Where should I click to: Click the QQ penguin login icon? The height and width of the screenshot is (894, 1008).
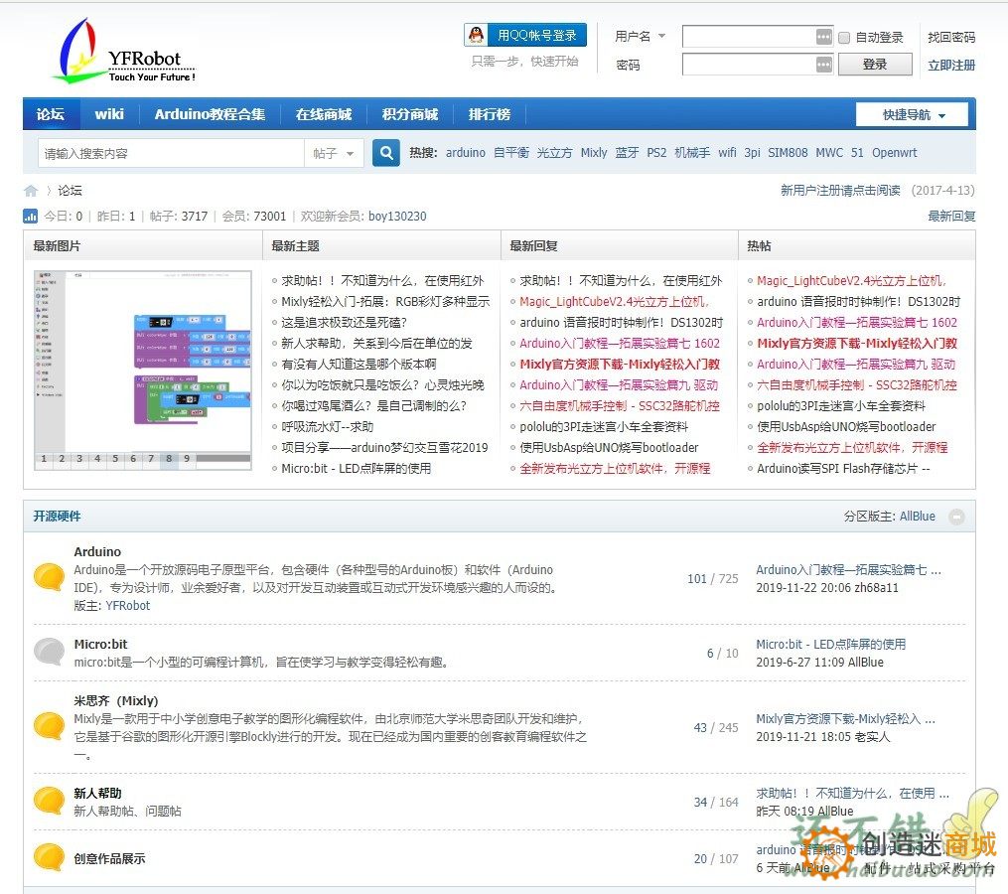point(477,35)
